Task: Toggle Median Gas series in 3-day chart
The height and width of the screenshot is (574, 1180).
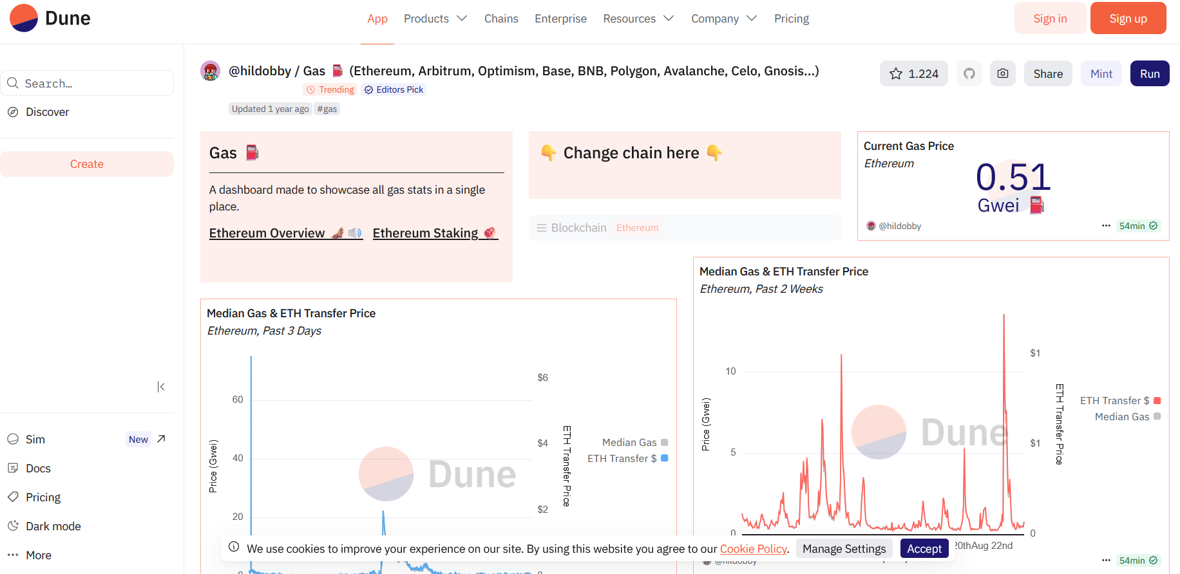Action: pyautogui.click(x=629, y=443)
